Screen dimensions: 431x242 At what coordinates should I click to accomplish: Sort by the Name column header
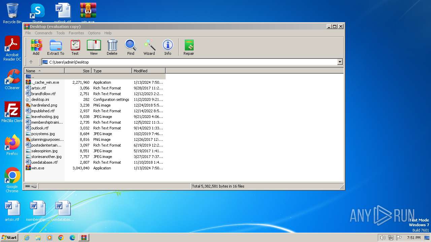click(44, 71)
